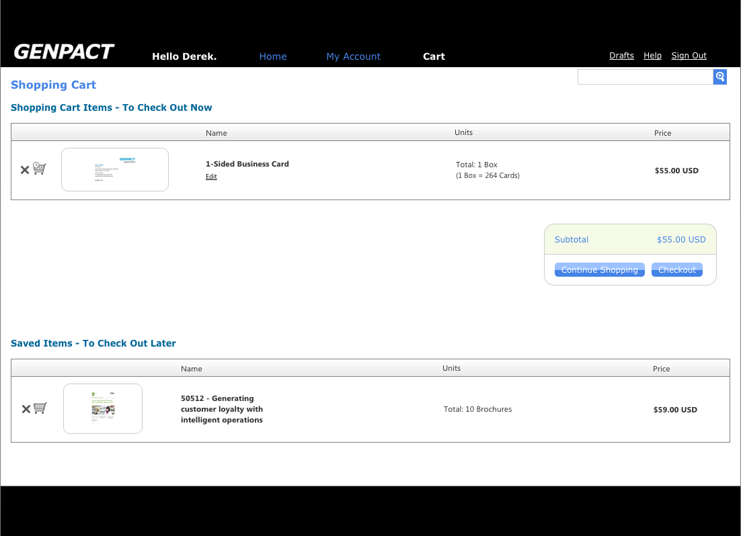Focus the search text box

click(x=645, y=77)
